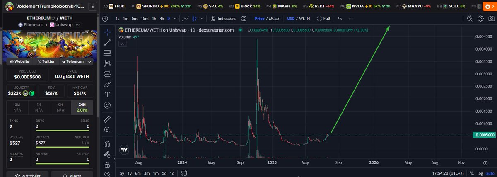Set timeframe to 4h
Image resolution: width=497 pixels, height=177 pixels.
click(162, 19)
